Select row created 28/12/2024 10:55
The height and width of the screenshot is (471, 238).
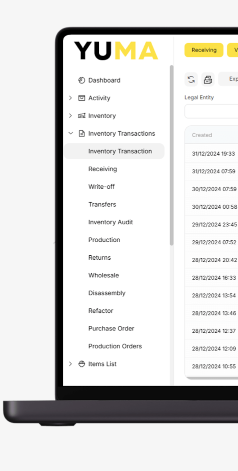coord(211,366)
